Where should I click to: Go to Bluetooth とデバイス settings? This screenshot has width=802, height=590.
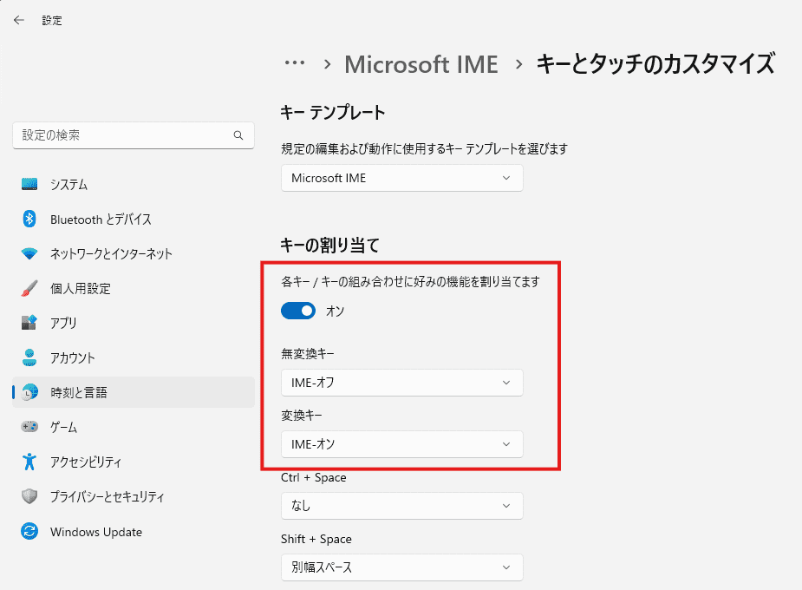tap(134, 219)
